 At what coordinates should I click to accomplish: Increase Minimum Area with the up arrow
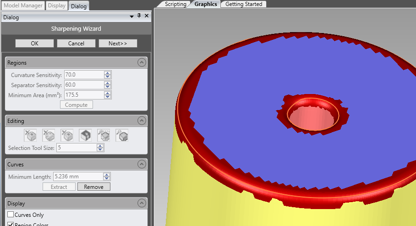pos(108,93)
